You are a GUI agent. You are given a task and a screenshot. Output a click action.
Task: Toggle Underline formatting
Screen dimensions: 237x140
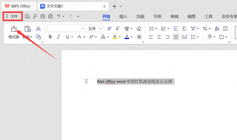(x=67, y=37)
